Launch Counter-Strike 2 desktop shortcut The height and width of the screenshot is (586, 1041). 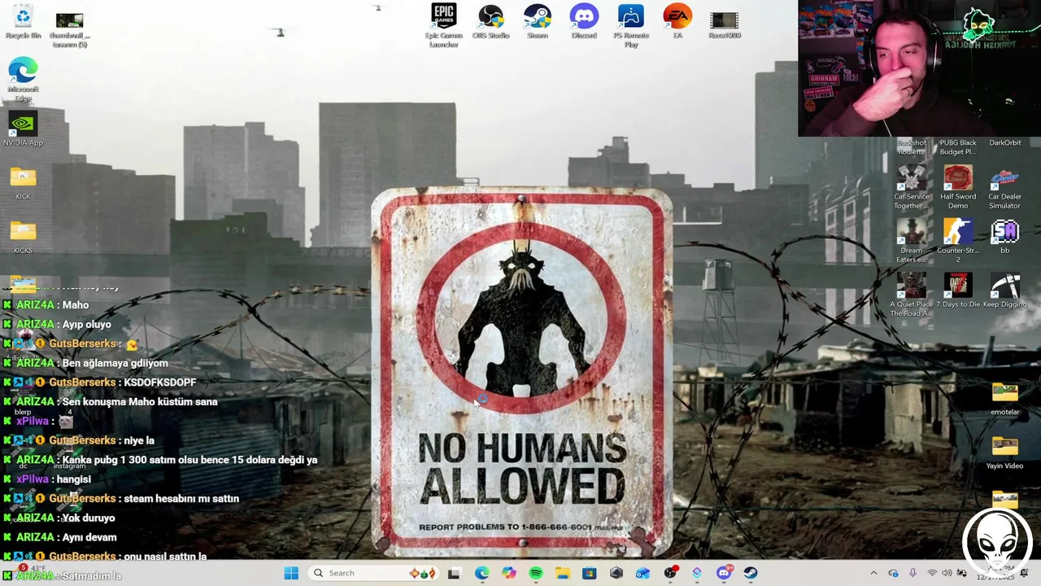958,241
